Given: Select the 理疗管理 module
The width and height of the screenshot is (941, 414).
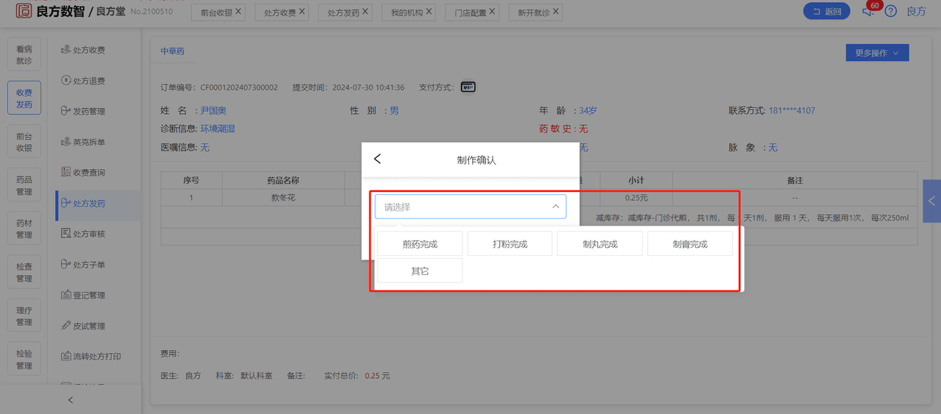Looking at the screenshot, I should [24, 315].
